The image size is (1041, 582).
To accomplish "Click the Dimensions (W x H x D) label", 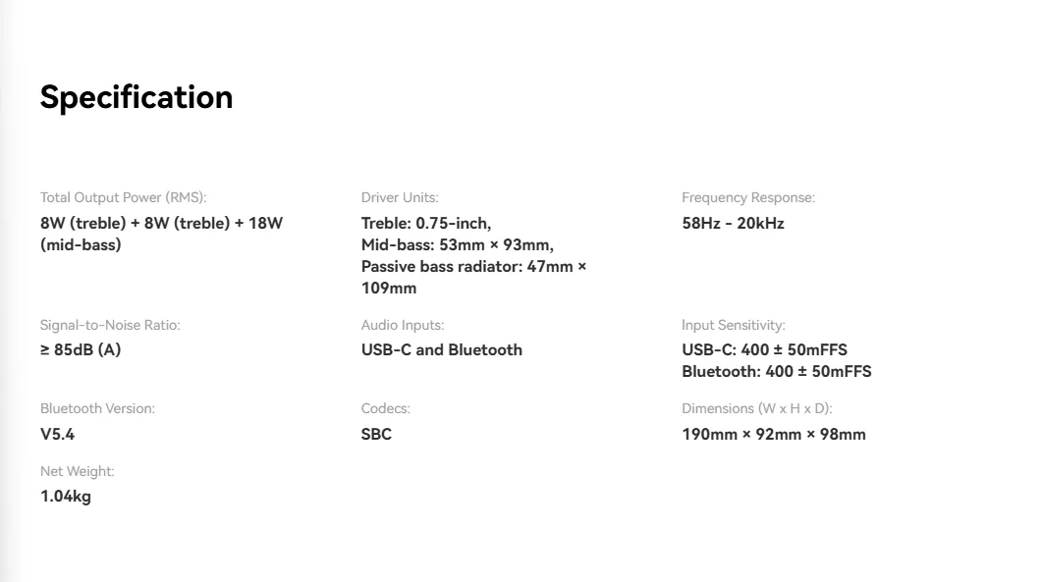I will [x=757, y=408].
